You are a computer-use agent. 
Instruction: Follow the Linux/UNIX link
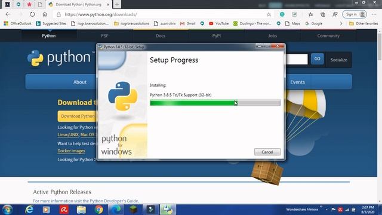68,134
